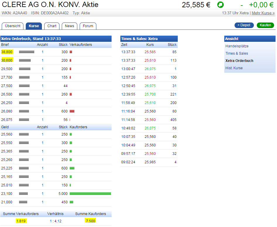Click the green Kaufen button
Screen dimensions: 277x227
tap(265, 25)
